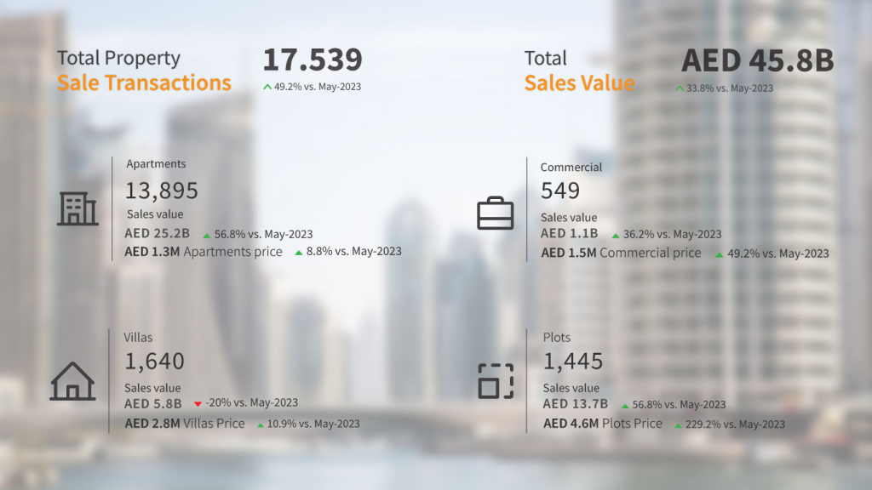
Task: Click the Apartments building icon
Action: 77,208
